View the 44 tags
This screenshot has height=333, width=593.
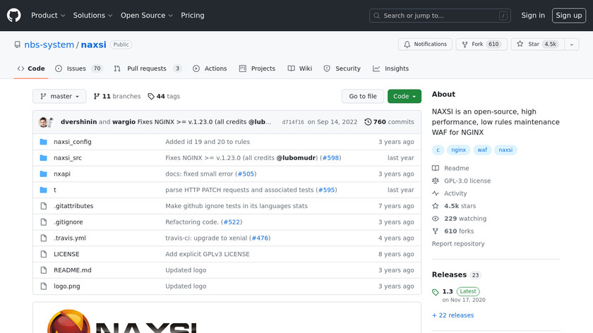[164, 97]
